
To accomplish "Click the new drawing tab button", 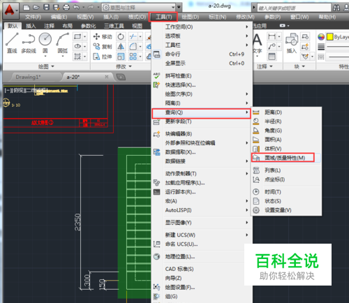I will [121, 77].
